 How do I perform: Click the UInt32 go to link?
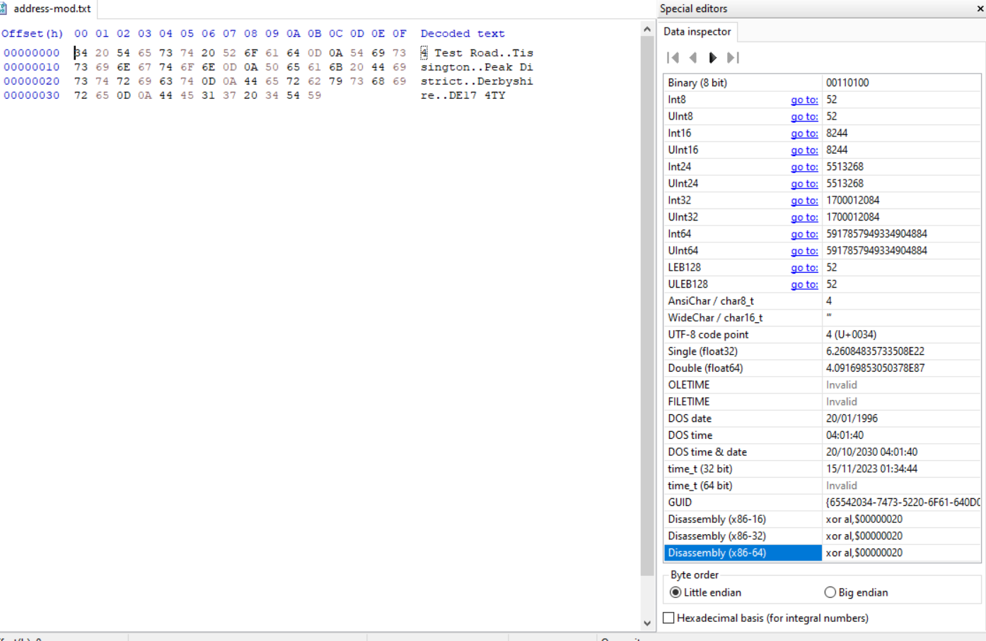tap(804, 218)
